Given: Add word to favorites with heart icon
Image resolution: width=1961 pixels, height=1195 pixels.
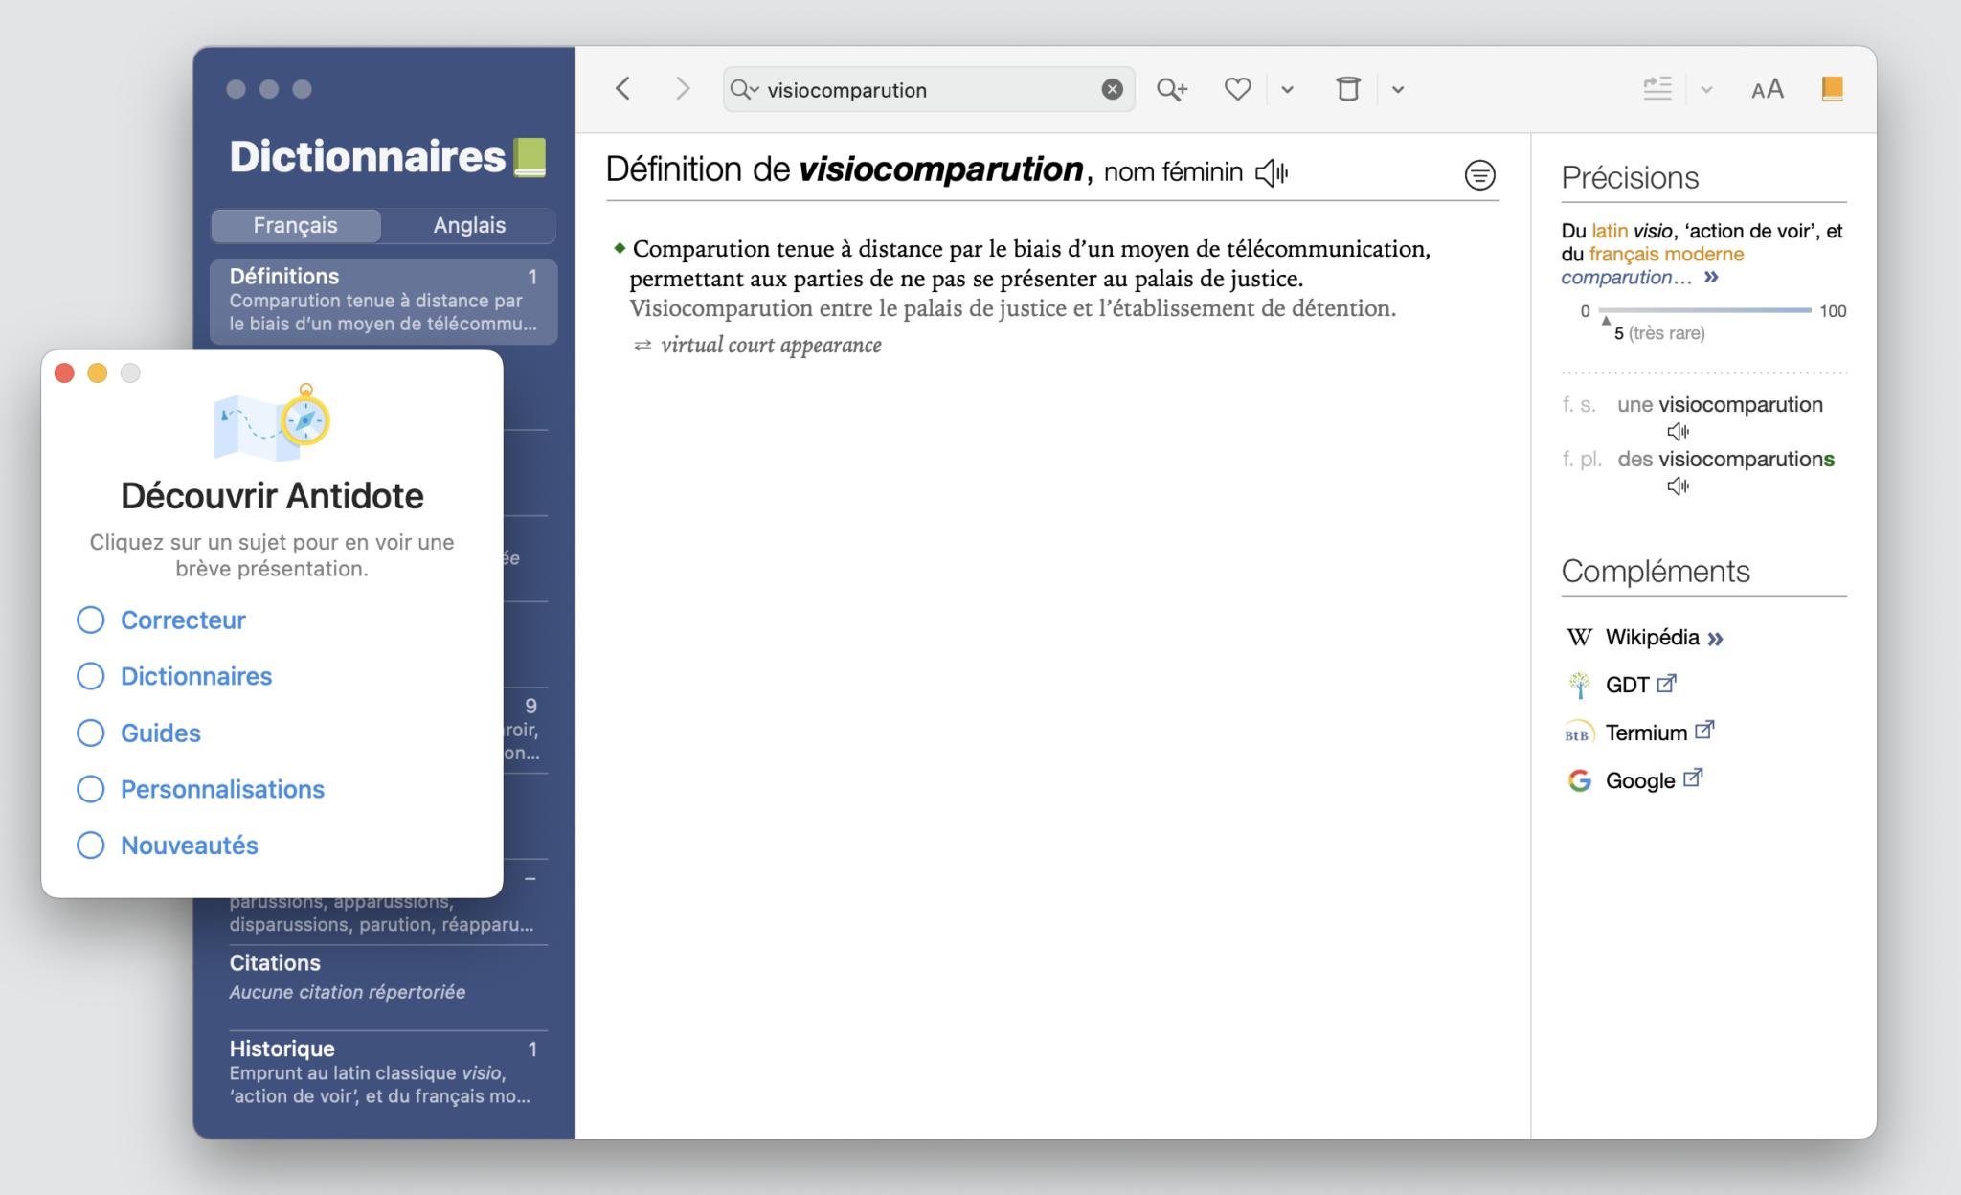Looking at the screenshot, I should pos(1237,89).
